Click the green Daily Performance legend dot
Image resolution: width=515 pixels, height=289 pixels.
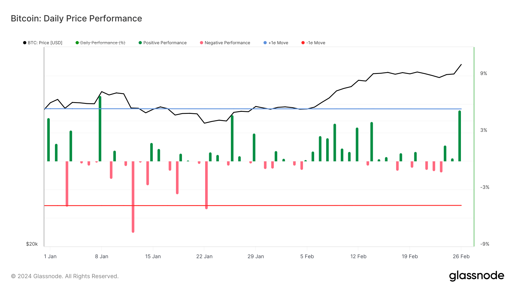(x=77, y=43)
